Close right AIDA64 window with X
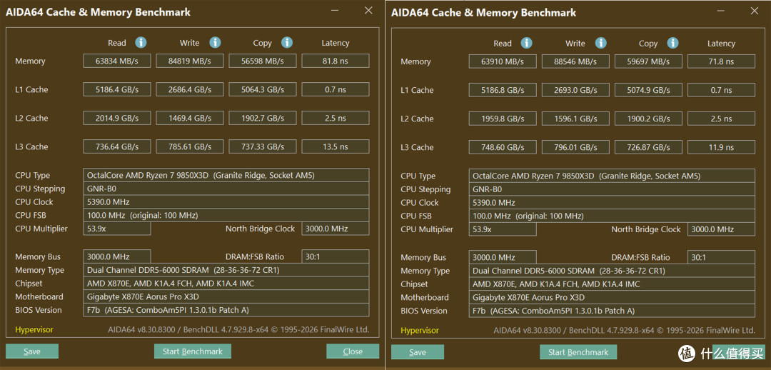The width and height of the screenshot is (771, 370). (755, 11)
